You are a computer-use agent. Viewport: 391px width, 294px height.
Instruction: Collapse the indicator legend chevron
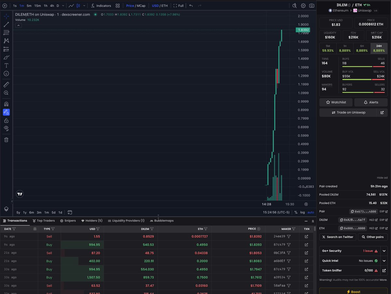(18, 25)
